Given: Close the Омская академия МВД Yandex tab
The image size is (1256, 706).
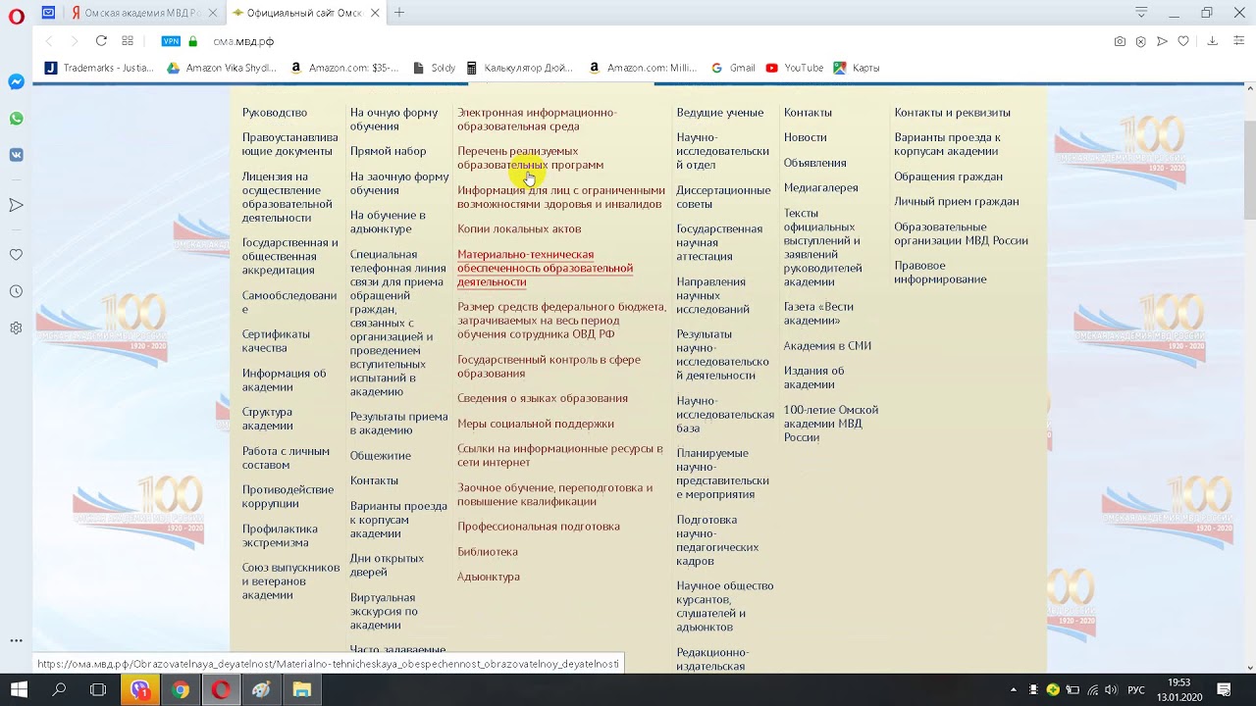Looking at the screenshot, I should tap(212, 13).
